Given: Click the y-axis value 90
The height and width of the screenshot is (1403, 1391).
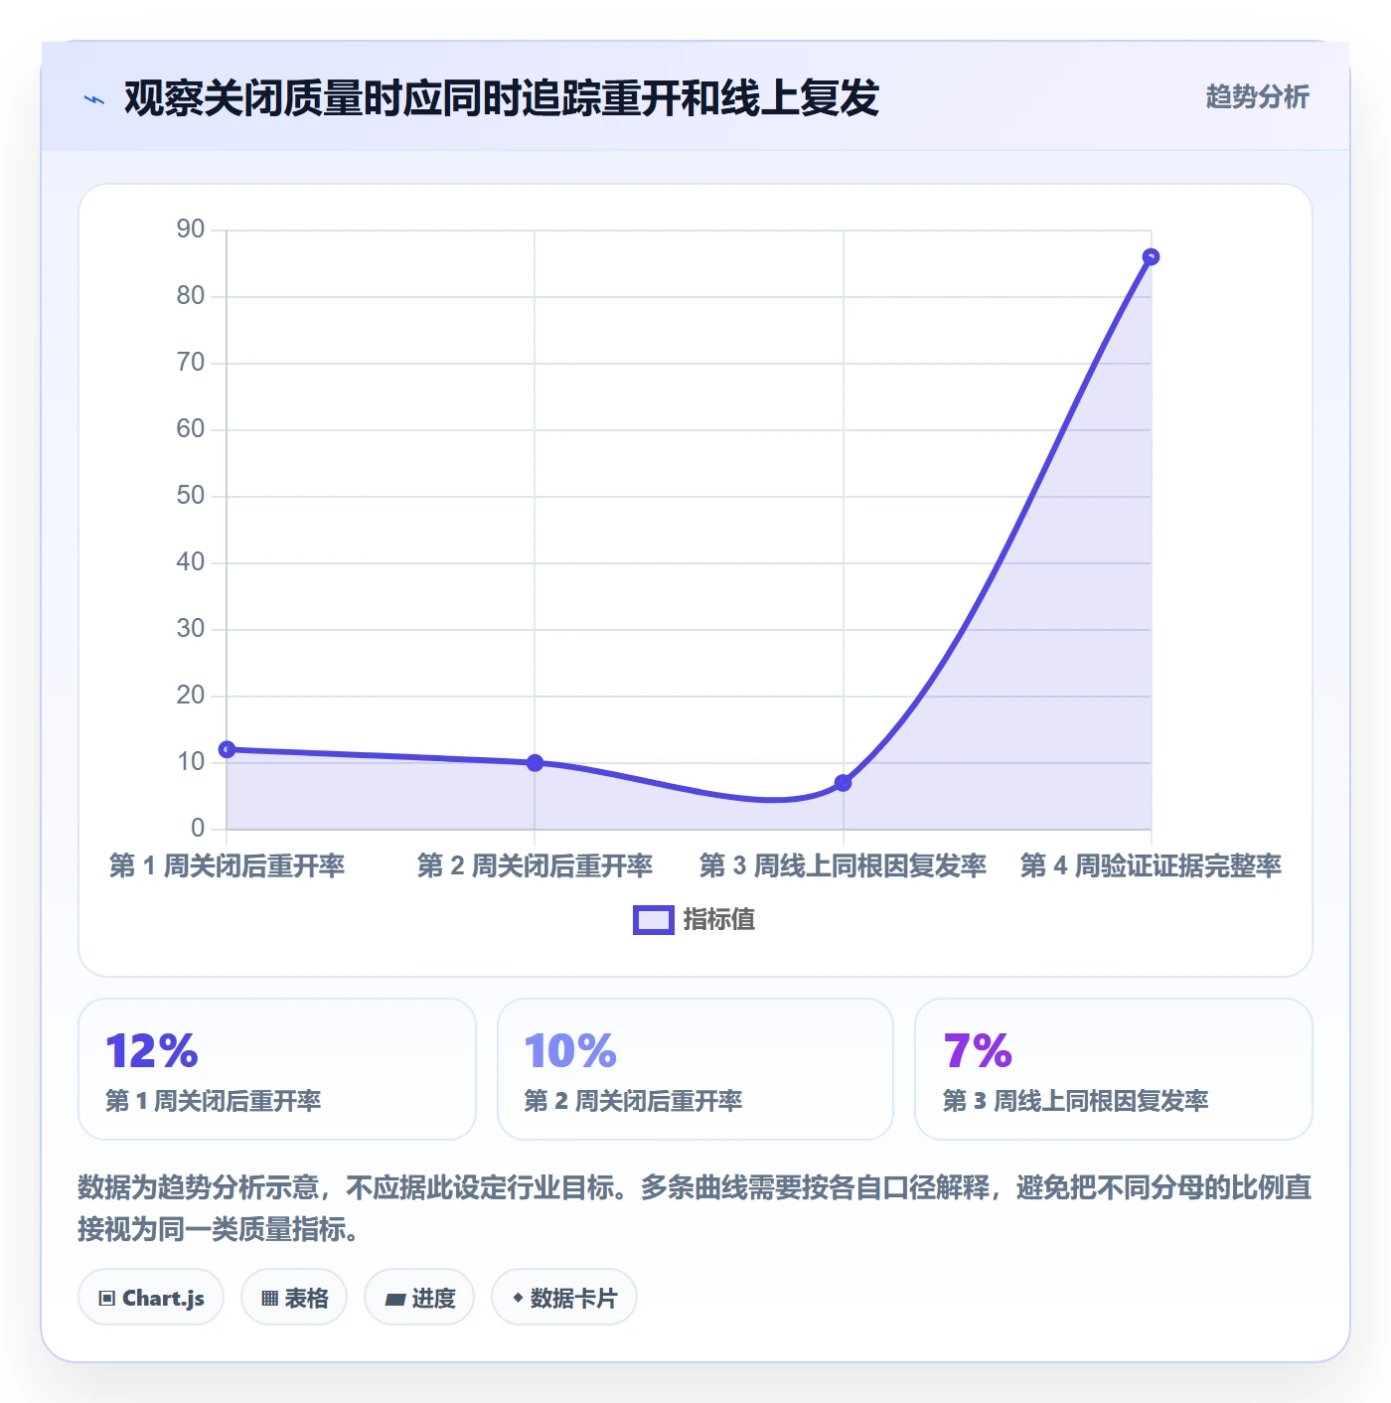Looking at the screenshot, I should point(191,230).
